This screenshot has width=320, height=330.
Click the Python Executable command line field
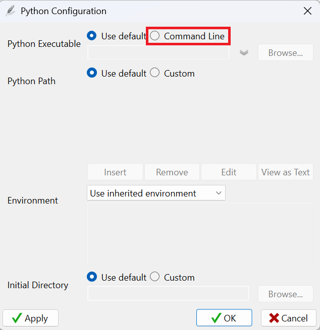pyautogui.click(x=158, y=52)
